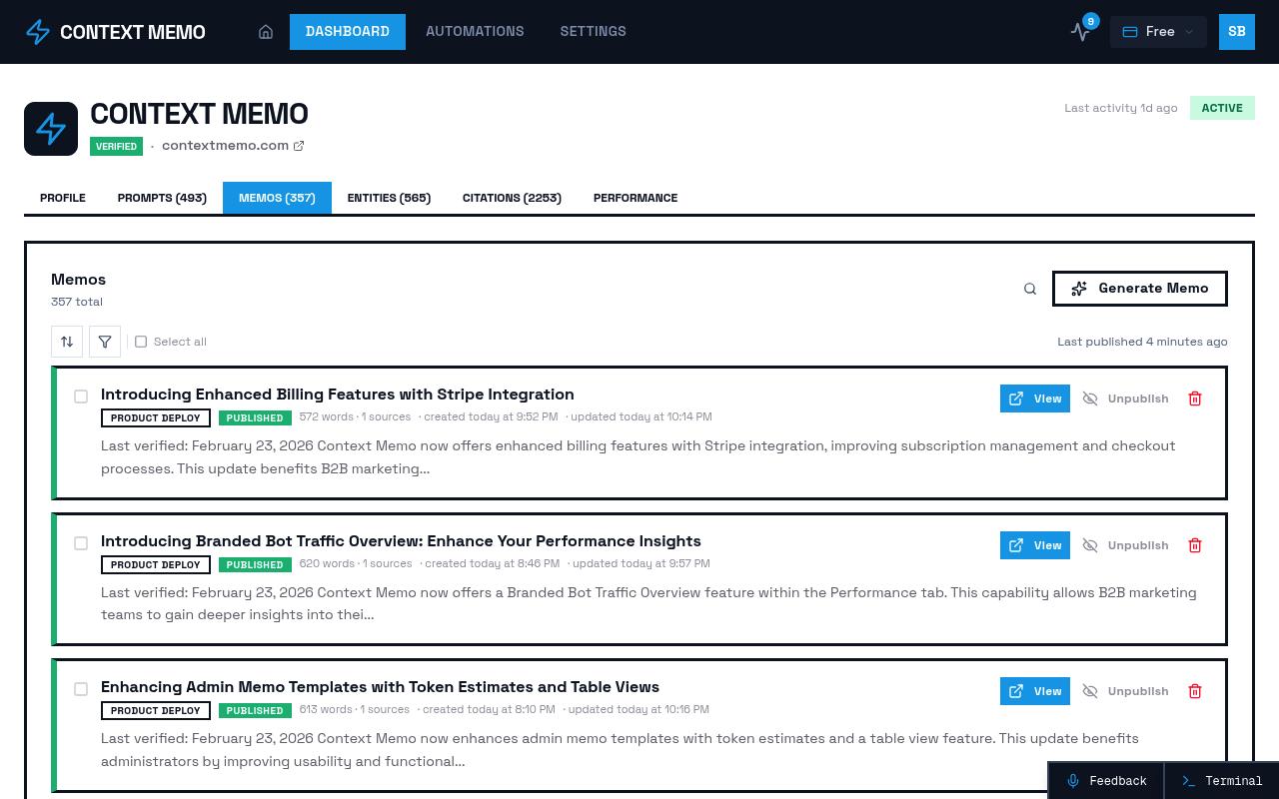Open search in the Memos panel
Screen dimensions: 1279x799
(x=1029, y=288)
